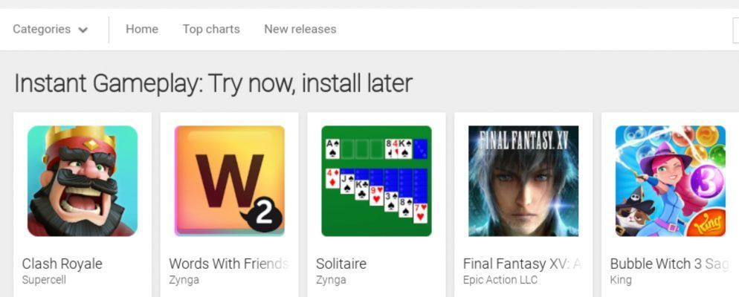Open the Bubble Witch 3 Saga icon
The image size is (739, 297).
coord(670,181)
